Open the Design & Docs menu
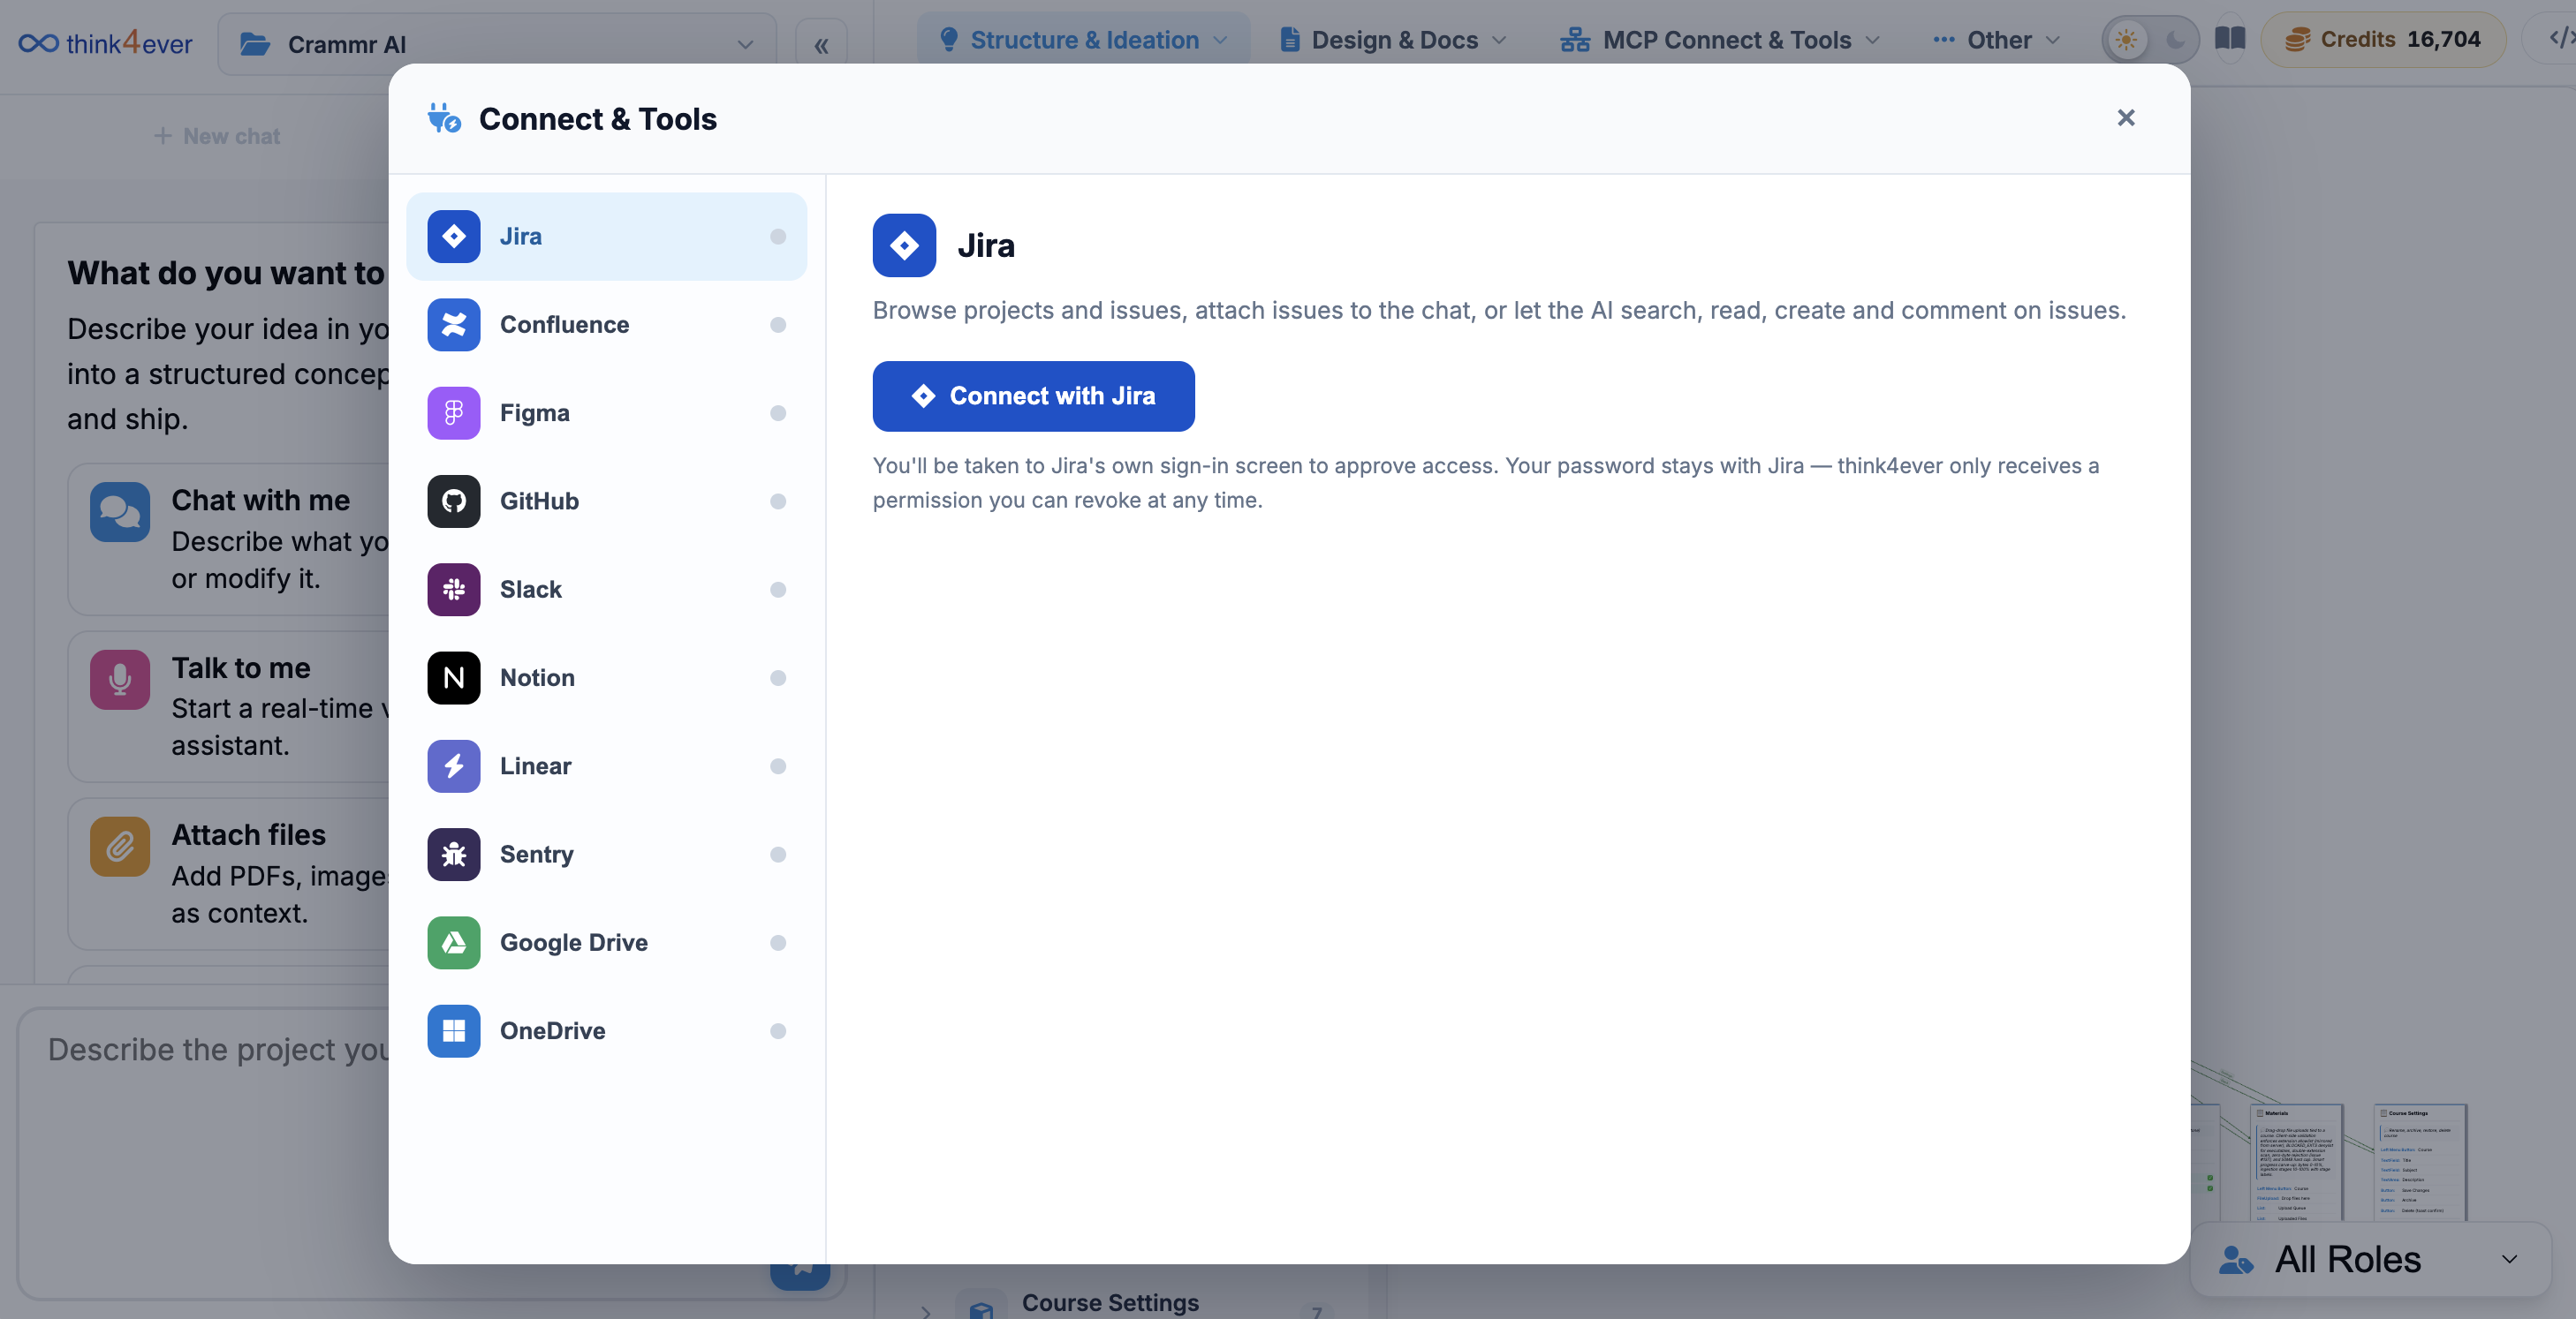The height and width of the screenshot is (1319, 2576). pos(1393,40)
